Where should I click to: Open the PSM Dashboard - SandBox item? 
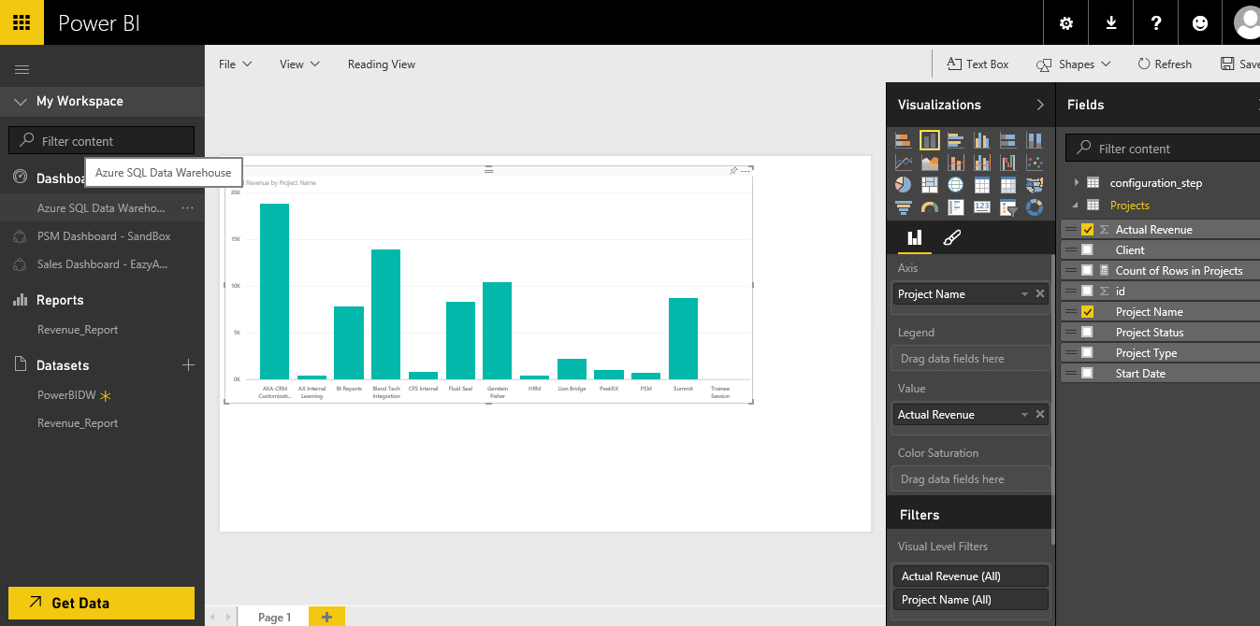pyautogui.click(x=104, y=236)
